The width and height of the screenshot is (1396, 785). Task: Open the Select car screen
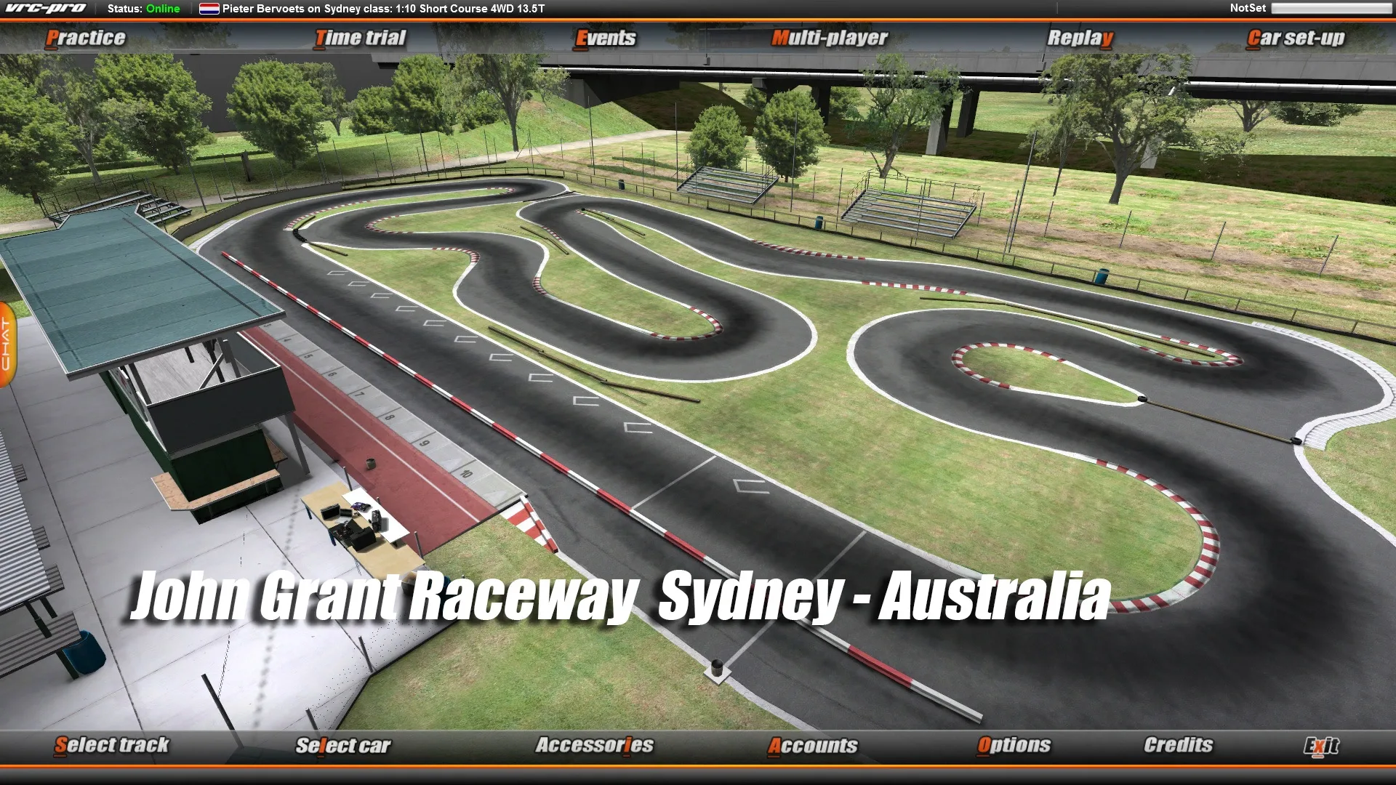click(x=343, y=746)
